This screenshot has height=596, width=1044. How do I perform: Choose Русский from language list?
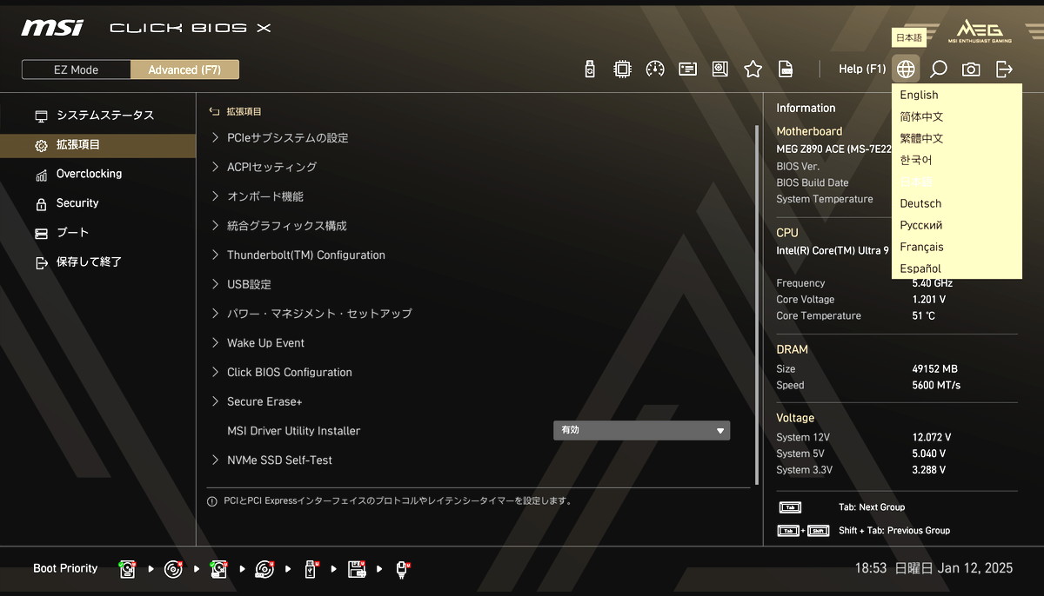tap(957, 226)
